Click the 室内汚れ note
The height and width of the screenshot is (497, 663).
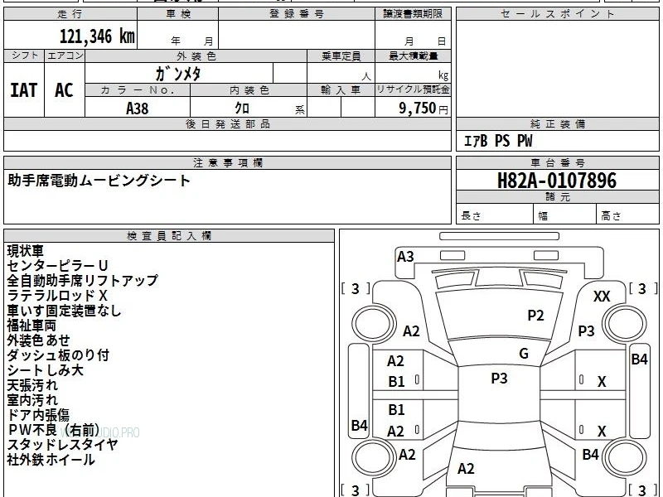[x=32, y=400]
